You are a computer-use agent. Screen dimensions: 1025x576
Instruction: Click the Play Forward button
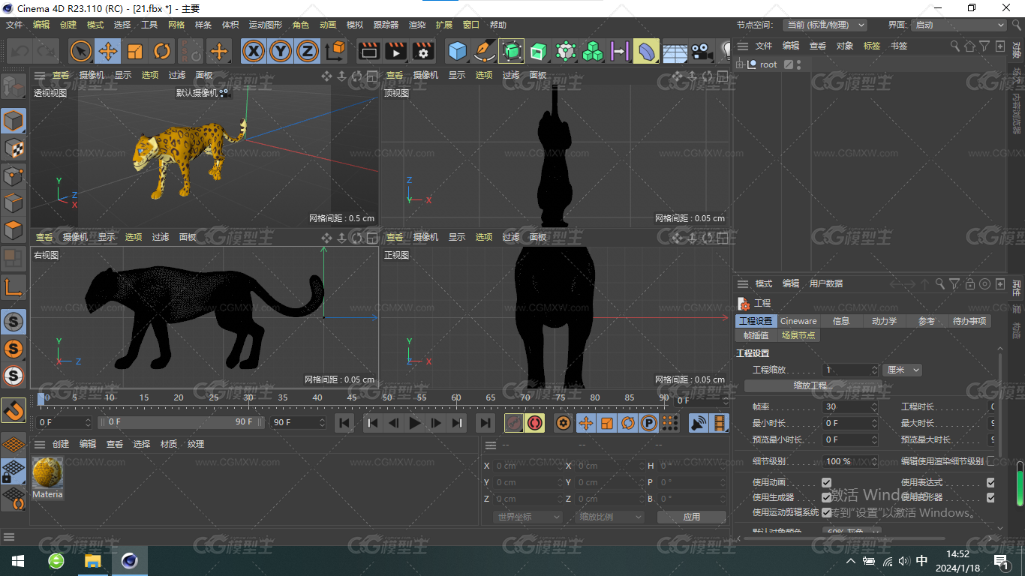click(415, 423)
